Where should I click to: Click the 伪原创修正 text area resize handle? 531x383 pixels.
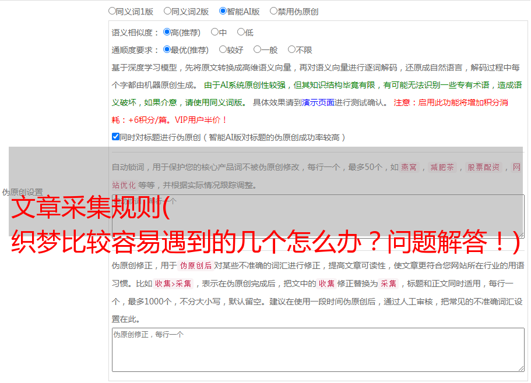point(521,368)
